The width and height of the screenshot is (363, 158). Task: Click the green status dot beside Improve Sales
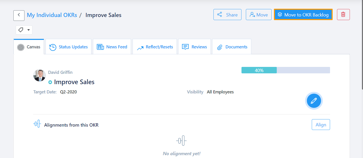(50, 82)
